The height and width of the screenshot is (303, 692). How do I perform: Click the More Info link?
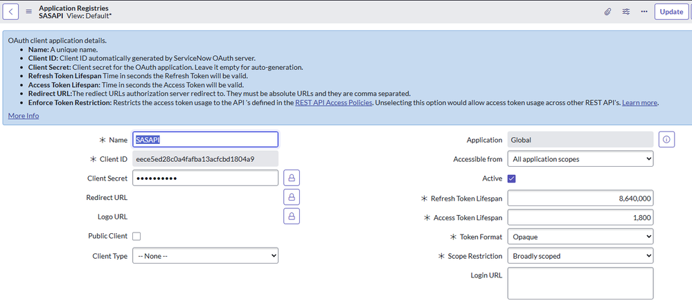(24, 116)
